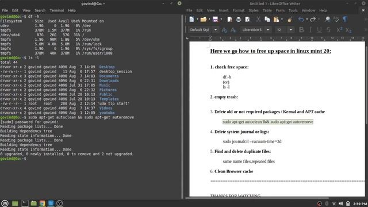Click the Copy icon in Writer toolbar
The height and width of the screenshot is (207, 368).
click(x=267, y=20)
